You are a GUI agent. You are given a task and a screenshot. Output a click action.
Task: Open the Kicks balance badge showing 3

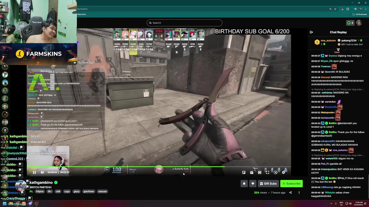(350, 23)
